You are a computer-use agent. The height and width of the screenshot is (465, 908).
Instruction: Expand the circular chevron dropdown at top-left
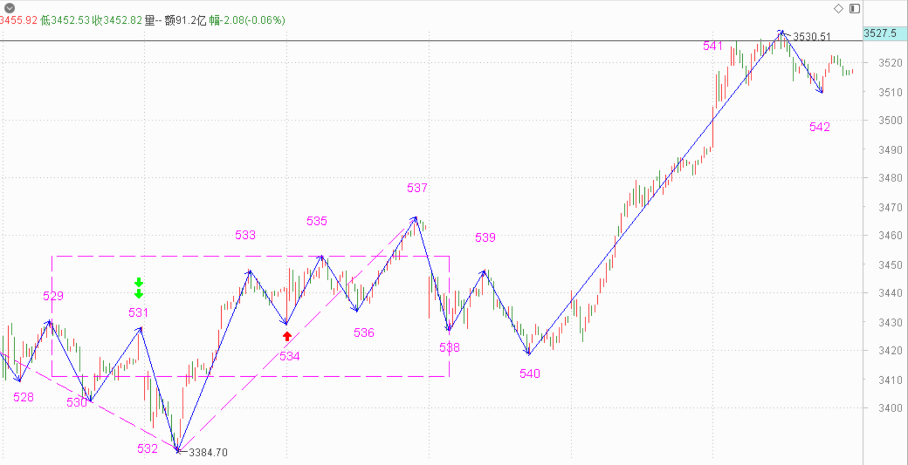click(x=9, y=8)
